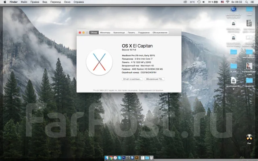Select the Fan app icon on desktop
The width and height of the screenshot is (258, 161).
tap(249, 138)
